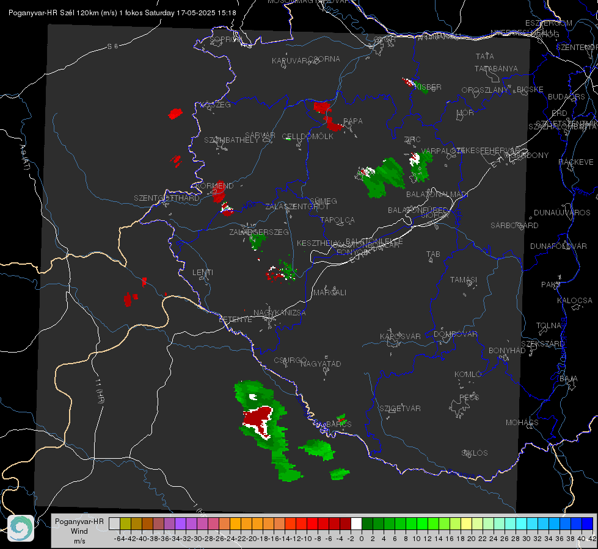Image resolution: width=598 pixels, height=549 pixels.
Task: Select the DOMBÓVÁR label
Action: pos(455,334)
